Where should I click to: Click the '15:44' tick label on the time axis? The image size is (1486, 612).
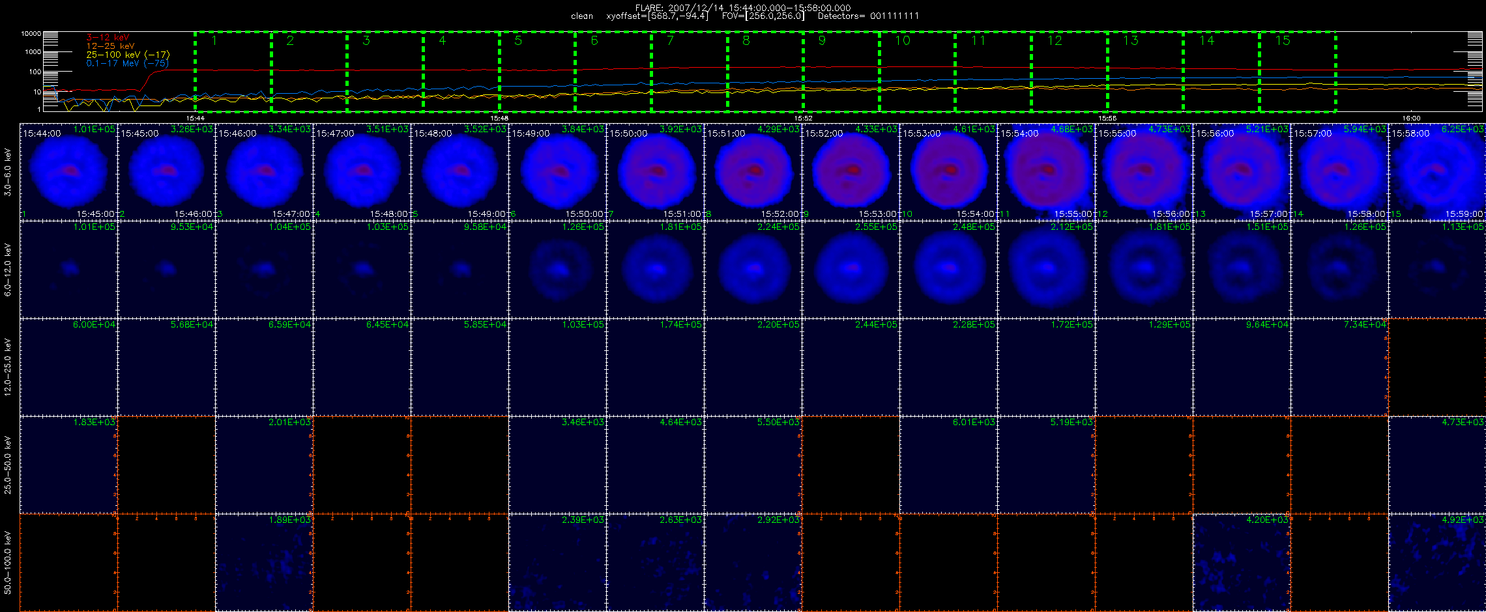click(196, 118)
